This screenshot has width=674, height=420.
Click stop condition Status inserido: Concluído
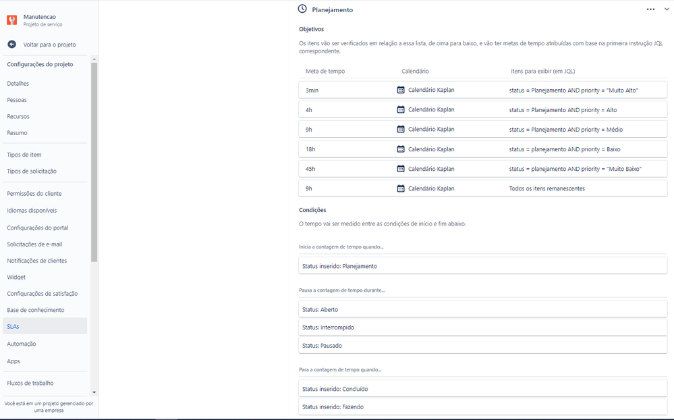[482, 389]
